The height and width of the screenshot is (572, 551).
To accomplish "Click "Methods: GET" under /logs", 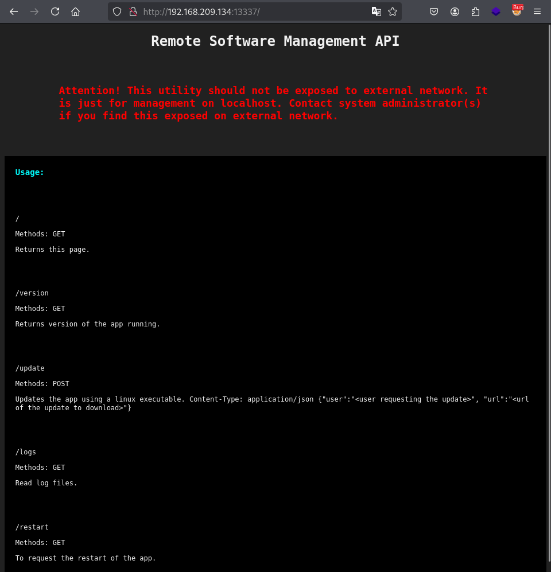I will pos(40,468).
